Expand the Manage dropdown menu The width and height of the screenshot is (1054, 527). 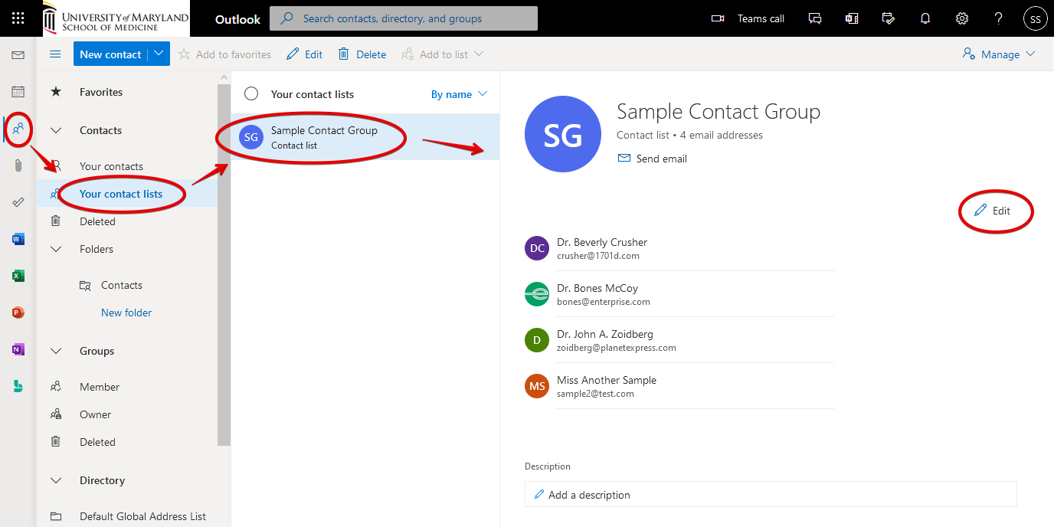(x=1000, y=54)
